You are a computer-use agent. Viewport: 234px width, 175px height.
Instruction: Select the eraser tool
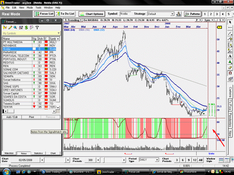point(230,68)
